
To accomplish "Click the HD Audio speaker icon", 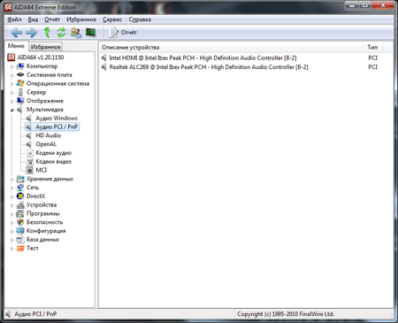I will 28,135.
